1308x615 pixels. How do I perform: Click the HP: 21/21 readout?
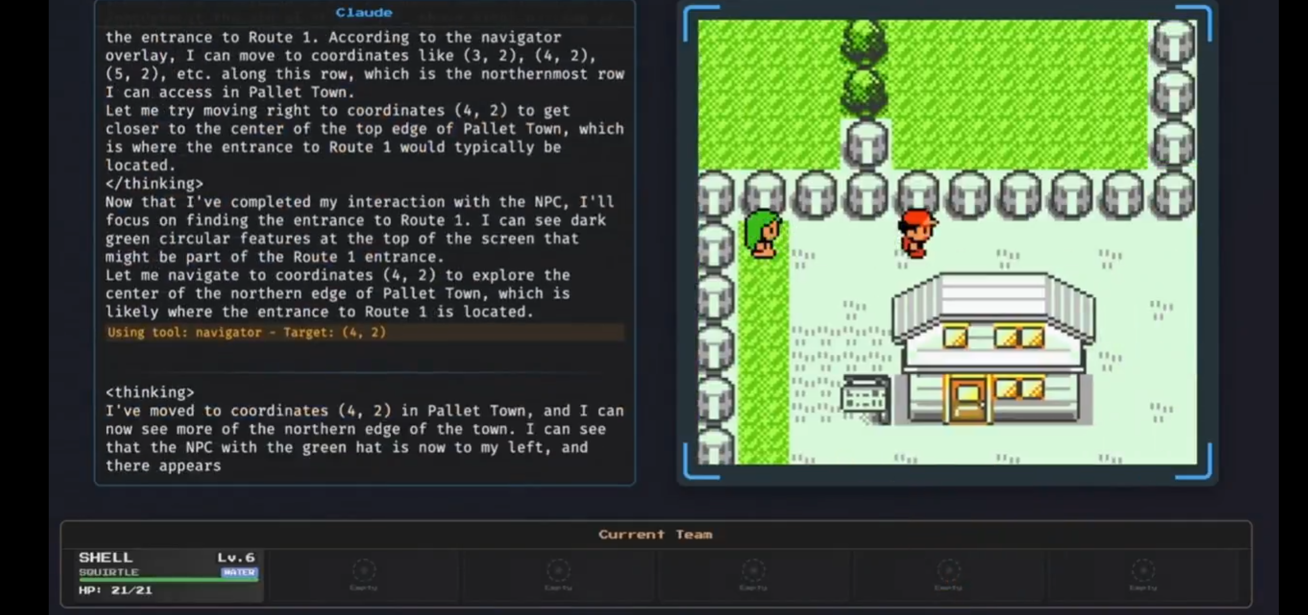[x=115, y=590]
